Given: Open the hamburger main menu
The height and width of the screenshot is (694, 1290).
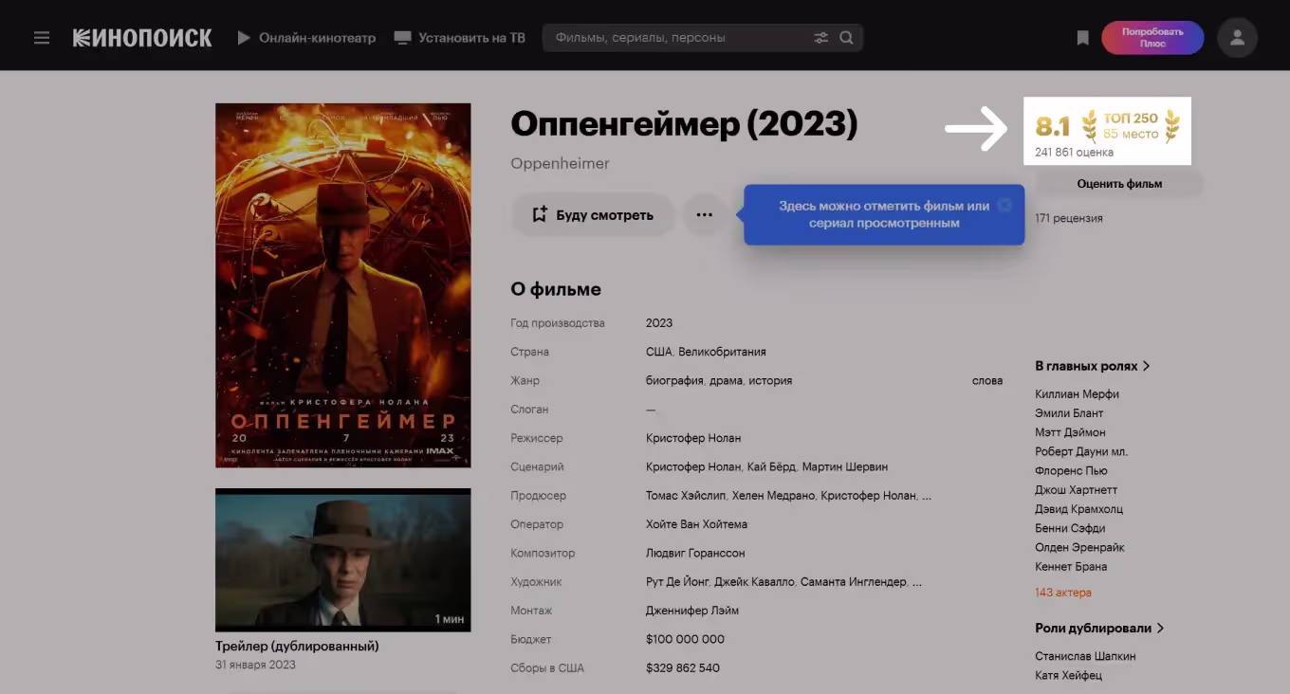Looking at the screenshot, I should [42, 38].
